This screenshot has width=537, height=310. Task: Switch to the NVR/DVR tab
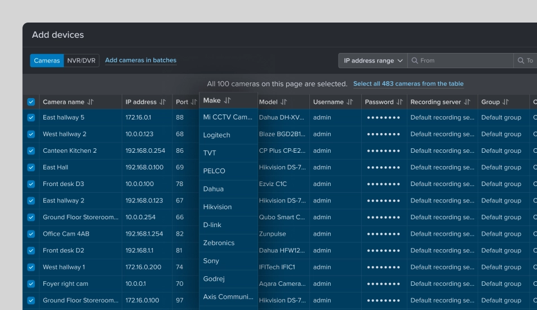(82, 61)
